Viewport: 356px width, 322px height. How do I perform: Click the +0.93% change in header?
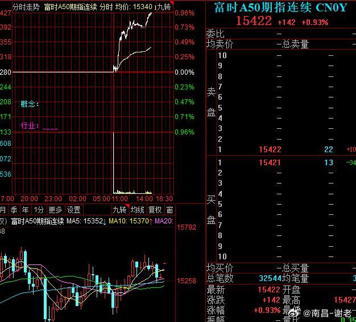[x=315, y=22]
